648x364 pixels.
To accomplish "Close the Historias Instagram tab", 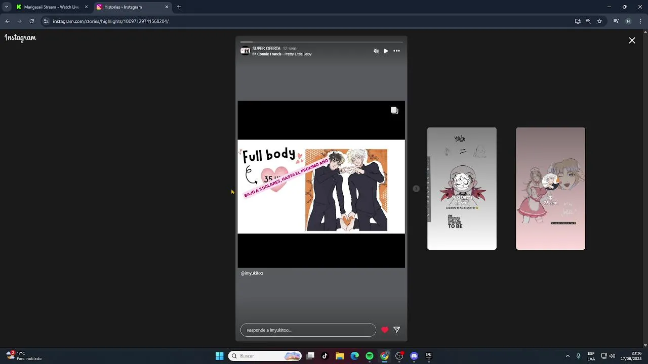I will click(x=167, y=7).
